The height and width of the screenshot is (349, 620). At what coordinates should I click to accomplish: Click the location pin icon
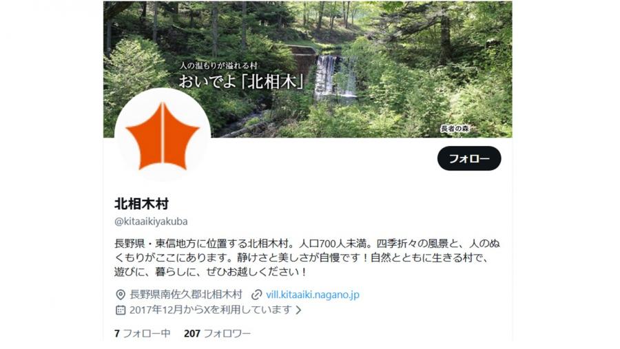(120, 295)
